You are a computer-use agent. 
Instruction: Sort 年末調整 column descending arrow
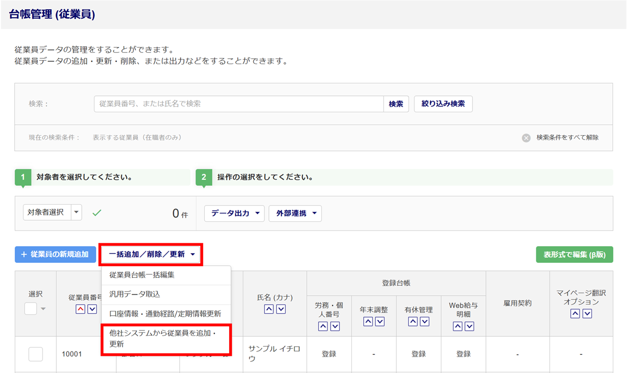[x=380, y=322]
